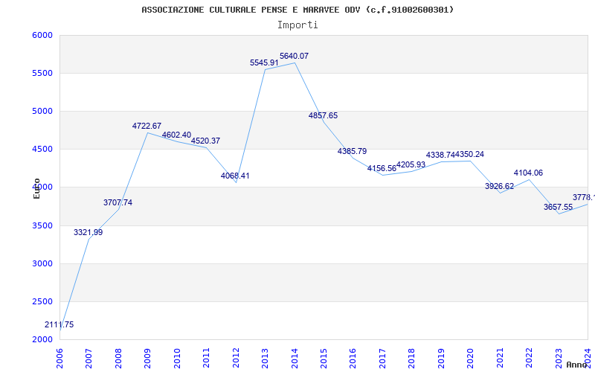The image size is (595, 372).
Task: Click x-axis year 2011
Action: click(206, 359)
